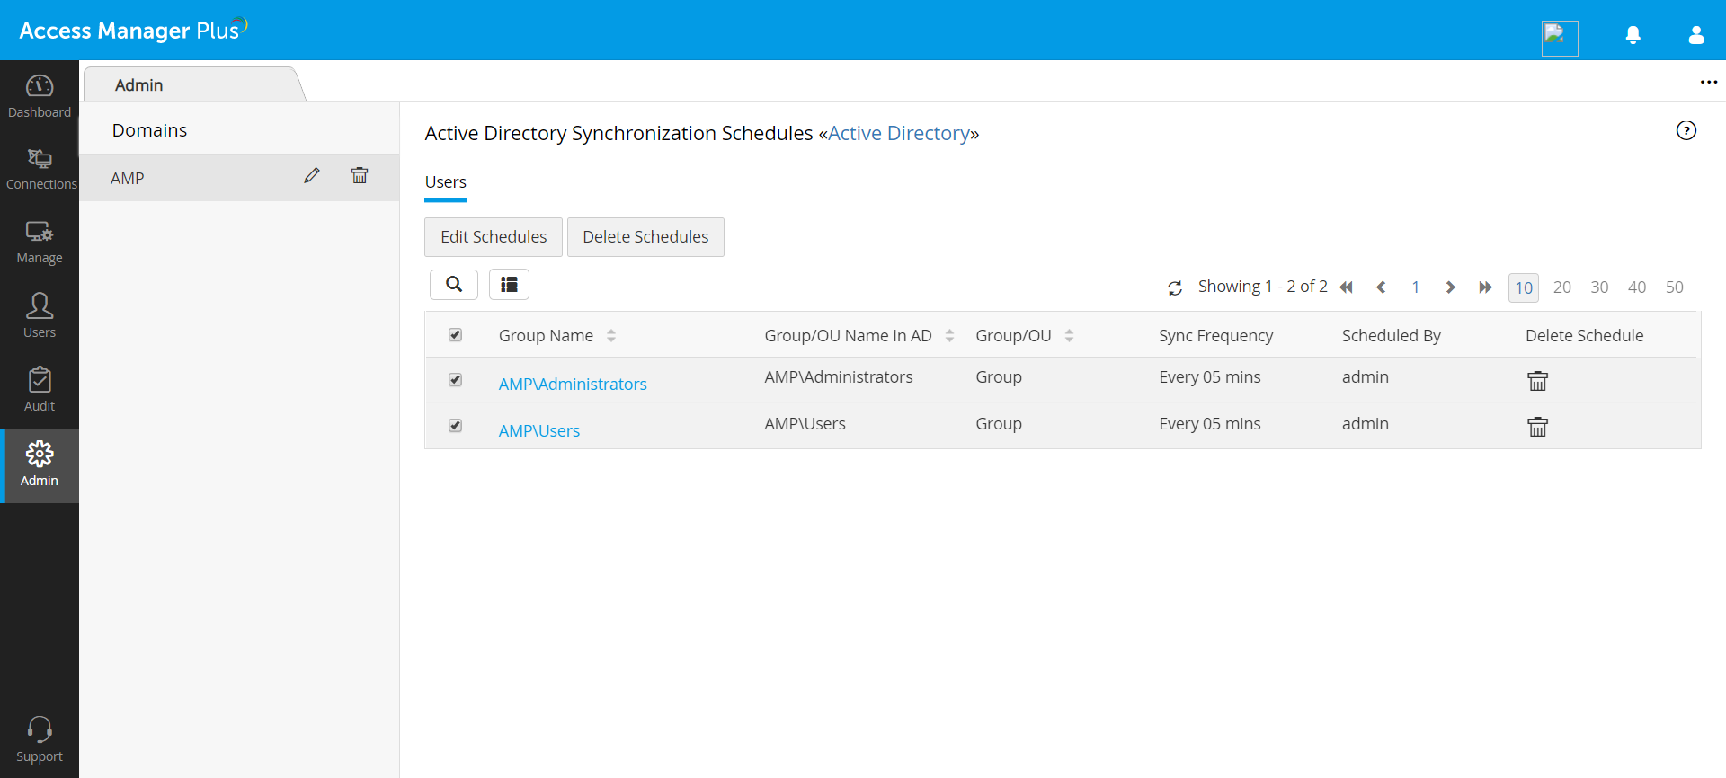Edit the AMP domain with pencil icon
Screen dimensions: 1726x778
(312, 176)
